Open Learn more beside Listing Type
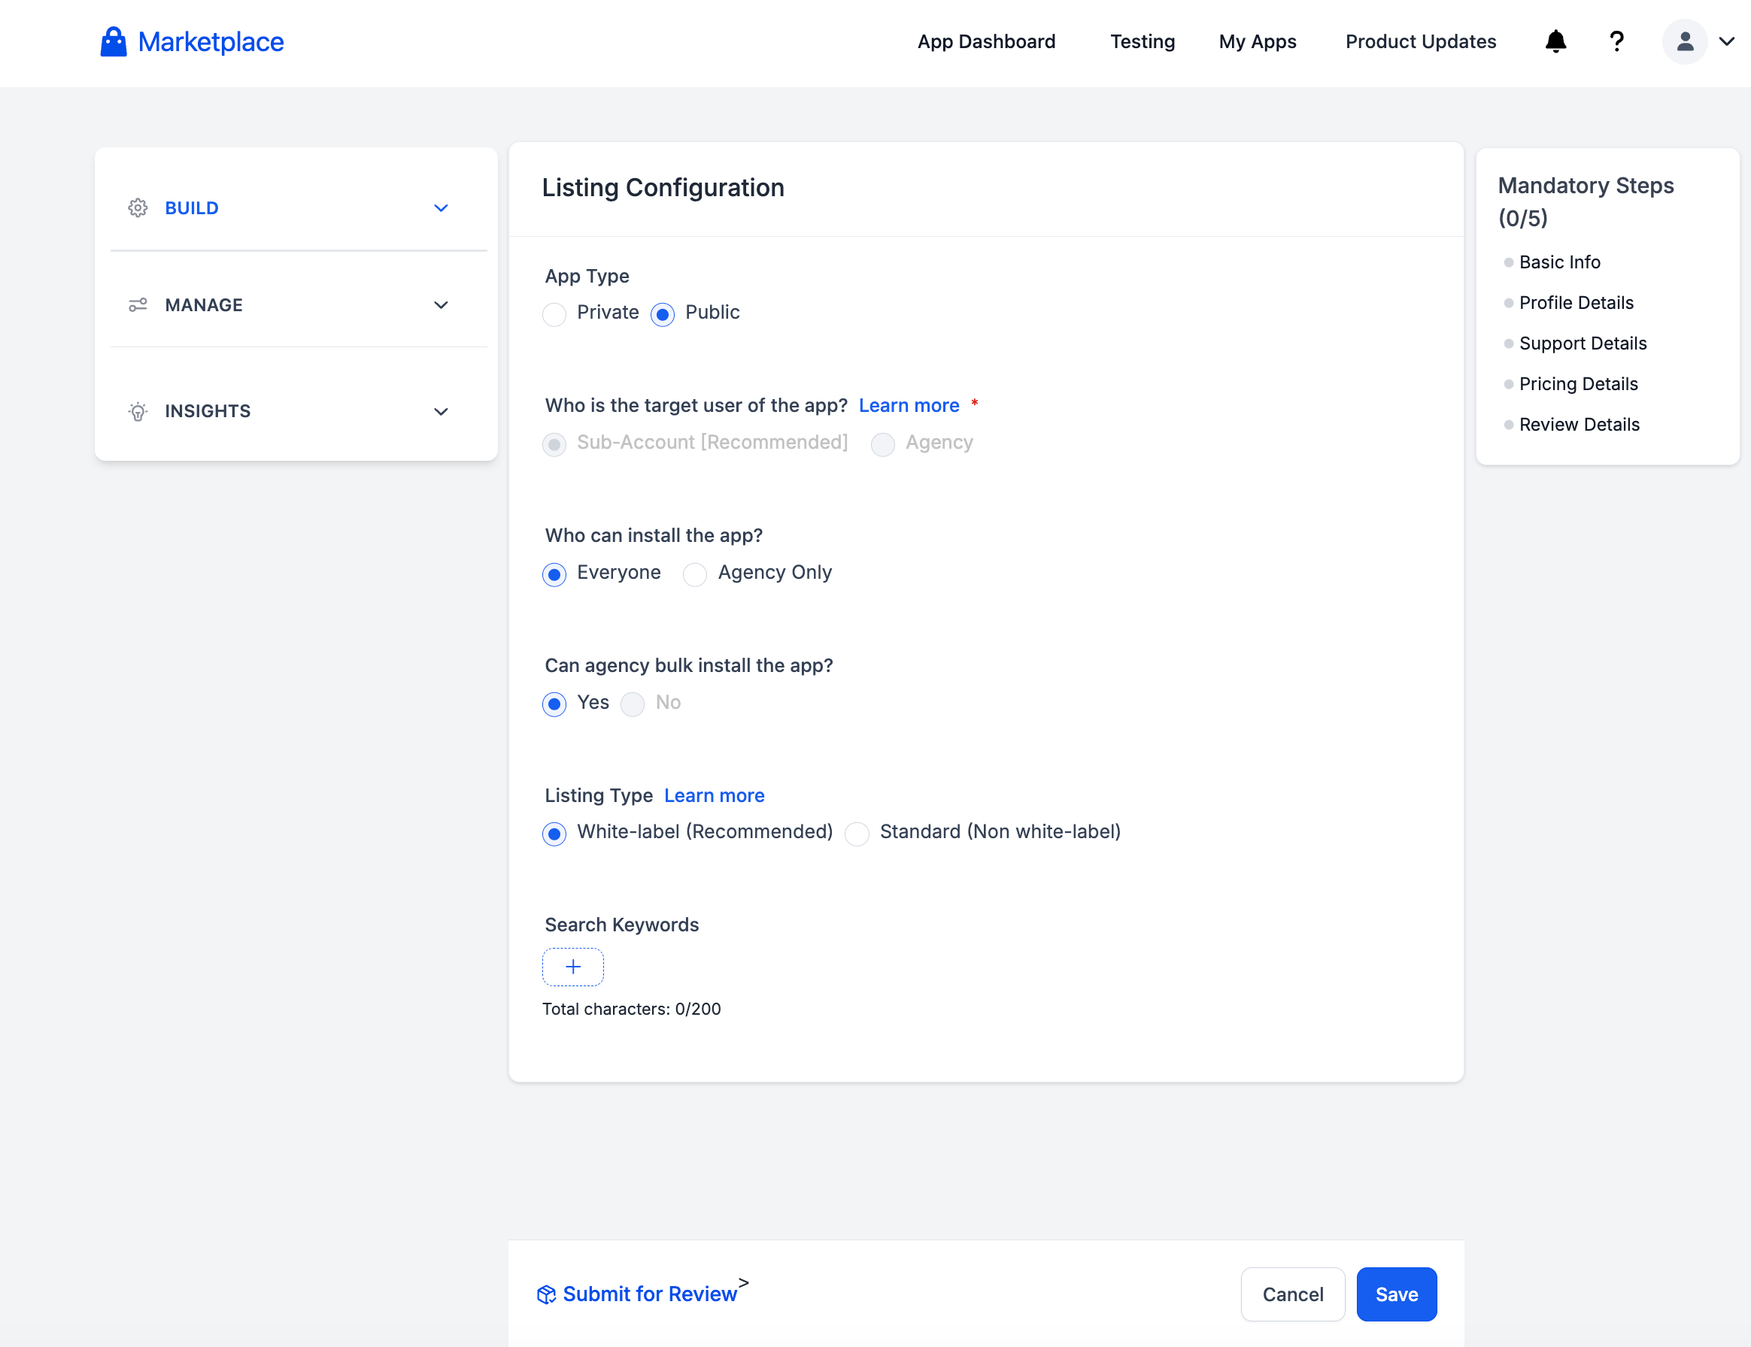Screen dimensions: 1751x1347 tap(714, 795)
